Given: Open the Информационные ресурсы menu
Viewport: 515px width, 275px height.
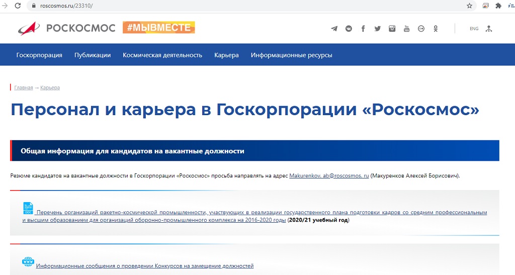Looking at the screenshot, I should coord(292,55).
